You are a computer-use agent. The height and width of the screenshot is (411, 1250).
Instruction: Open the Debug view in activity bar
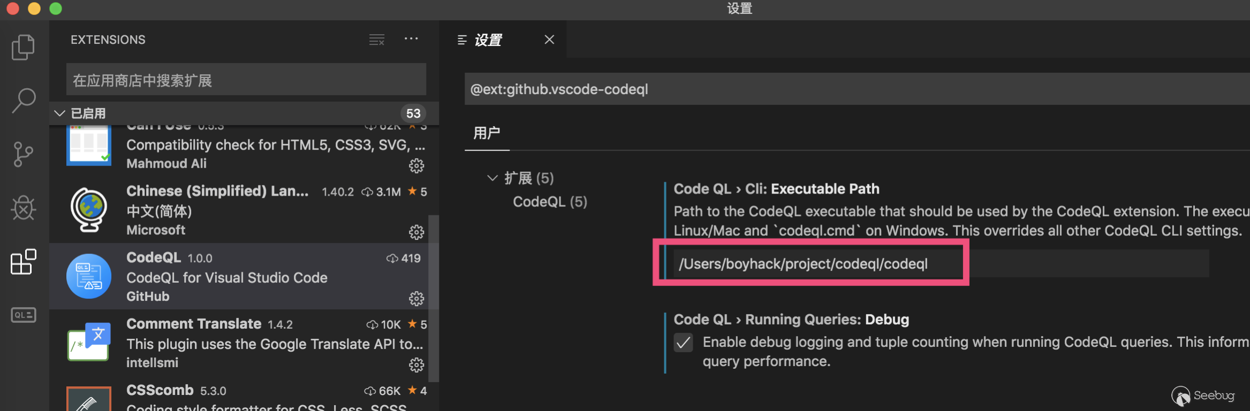23,208
